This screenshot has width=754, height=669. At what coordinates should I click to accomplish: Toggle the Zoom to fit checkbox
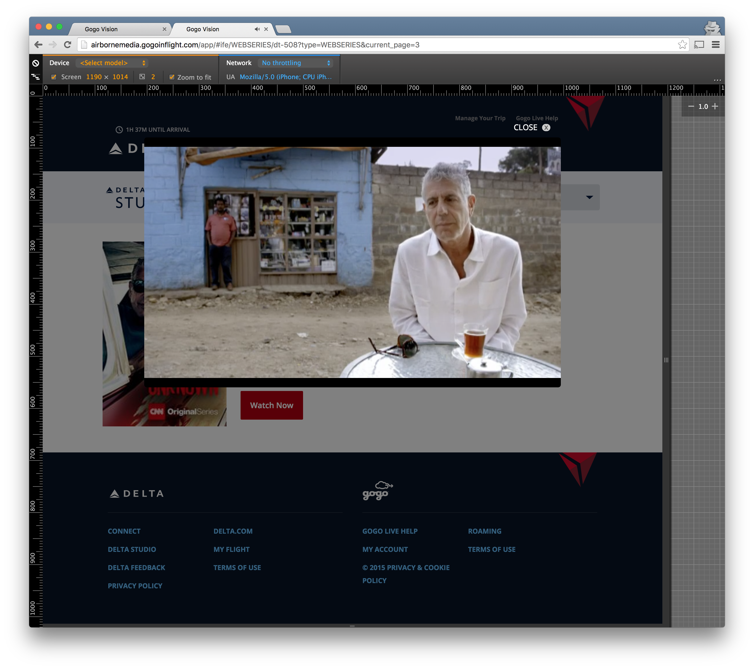(172, 77)
